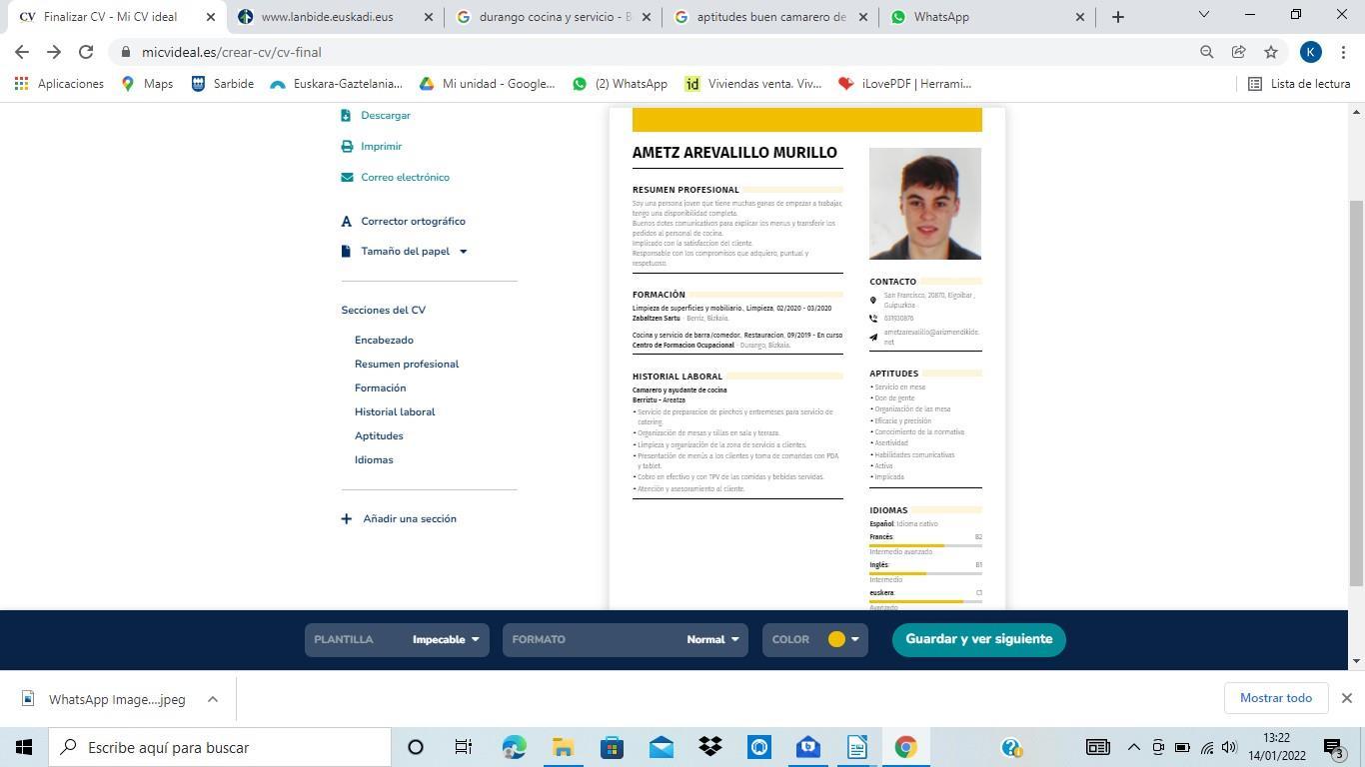Open Task View on taskbar
The image size is (1365, 767).
coord(464,747)
